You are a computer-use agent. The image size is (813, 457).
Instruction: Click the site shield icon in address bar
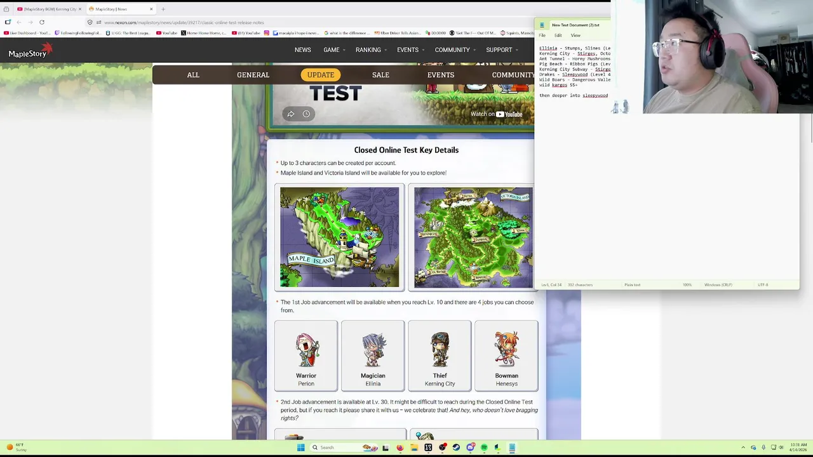(90, 22)
